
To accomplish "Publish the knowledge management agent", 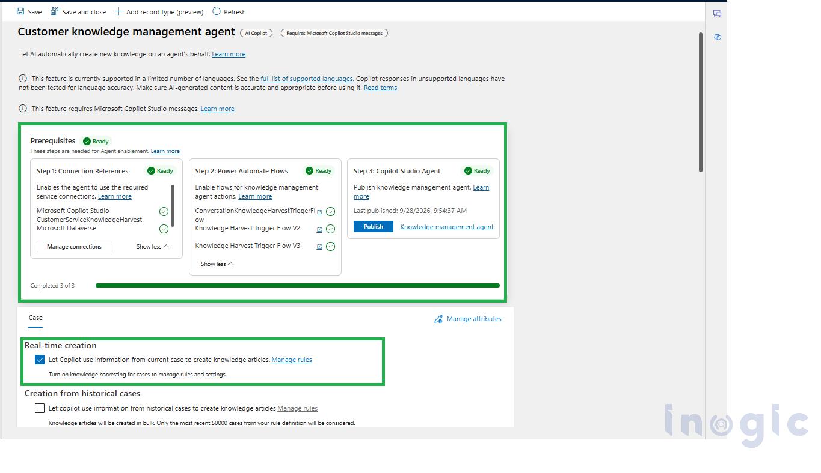I will (374, 227).
